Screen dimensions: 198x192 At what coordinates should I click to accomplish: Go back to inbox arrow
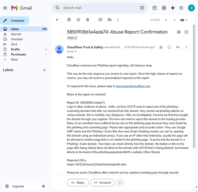pyautogui.click(x=57, y=20)
